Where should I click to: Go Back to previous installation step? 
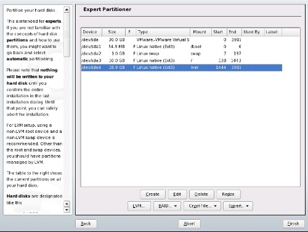click(86, 223)
